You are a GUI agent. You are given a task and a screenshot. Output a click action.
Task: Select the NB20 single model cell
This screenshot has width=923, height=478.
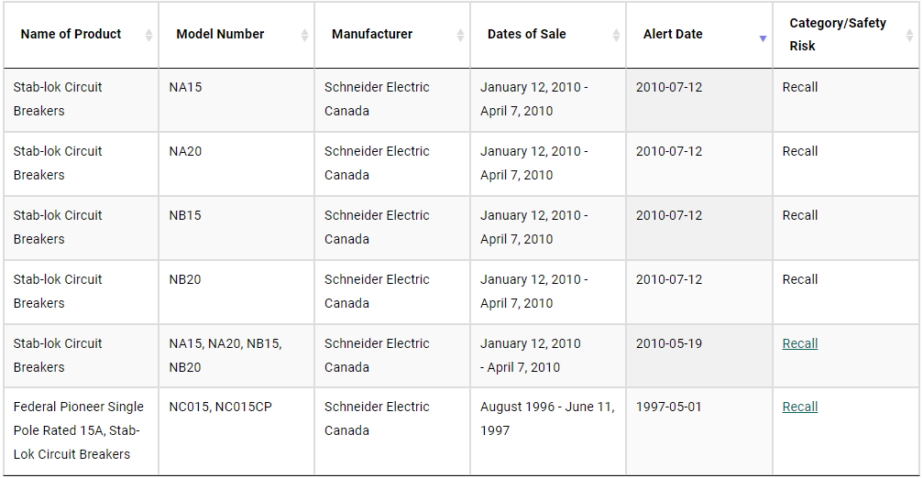coord(236,292)
